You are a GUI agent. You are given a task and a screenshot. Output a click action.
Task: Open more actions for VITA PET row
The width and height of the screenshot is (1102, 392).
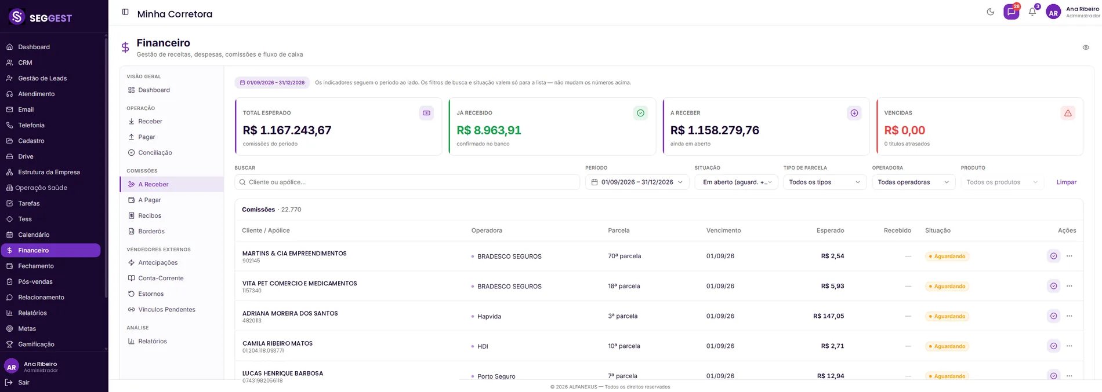1069,286
